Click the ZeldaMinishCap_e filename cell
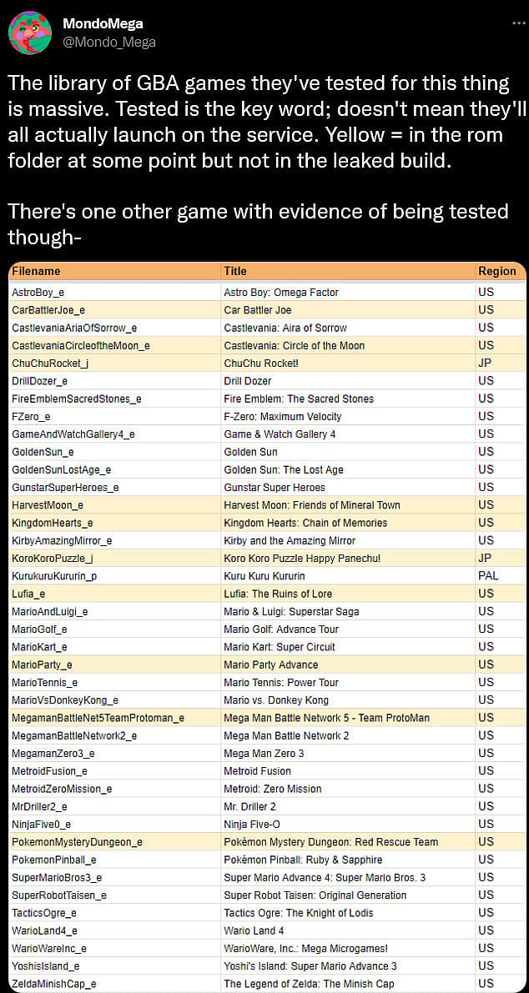This screenshot has width=529, height=993. [54, 984]
